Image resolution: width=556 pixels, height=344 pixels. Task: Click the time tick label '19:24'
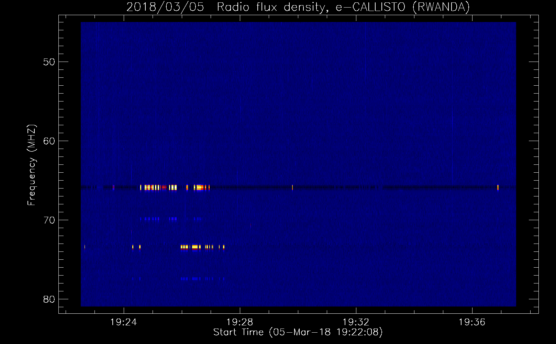point(123,322)
